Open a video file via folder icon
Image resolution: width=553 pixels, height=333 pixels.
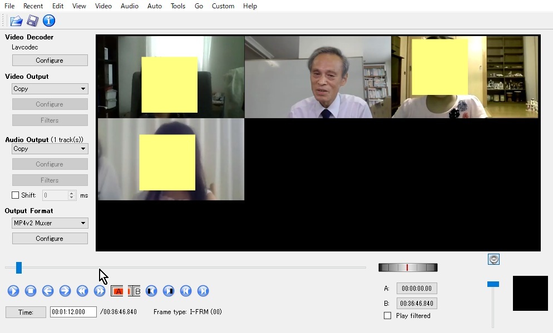[x=16, y=21]
